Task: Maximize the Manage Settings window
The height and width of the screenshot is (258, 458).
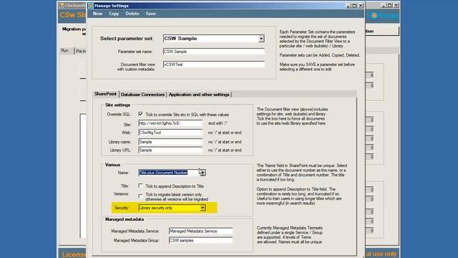Action: [354, 6]
